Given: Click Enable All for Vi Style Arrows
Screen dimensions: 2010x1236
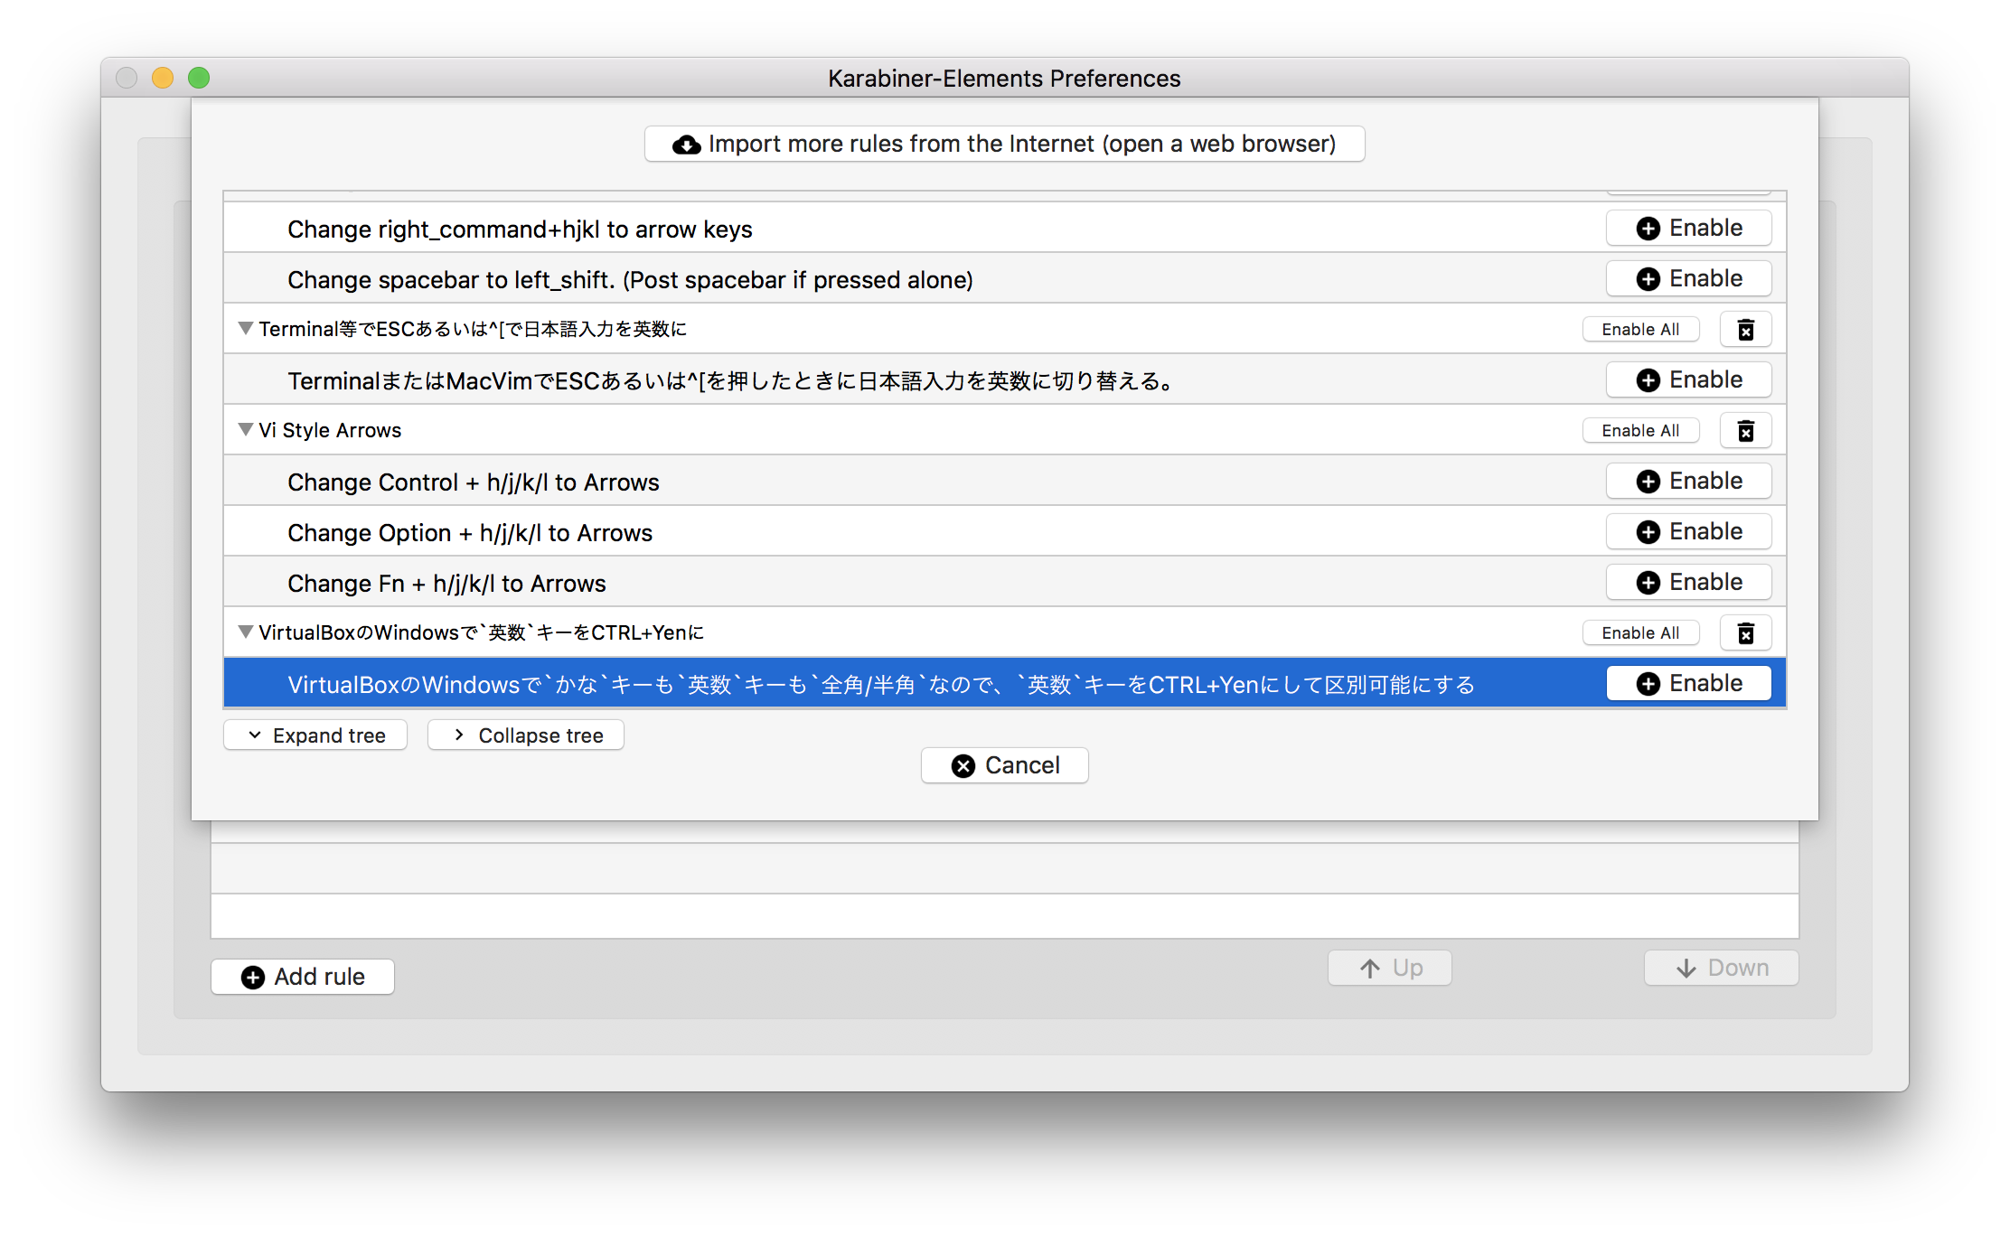Looking at the screenshot, I should pyautogui.click(x=1640, y=431).
